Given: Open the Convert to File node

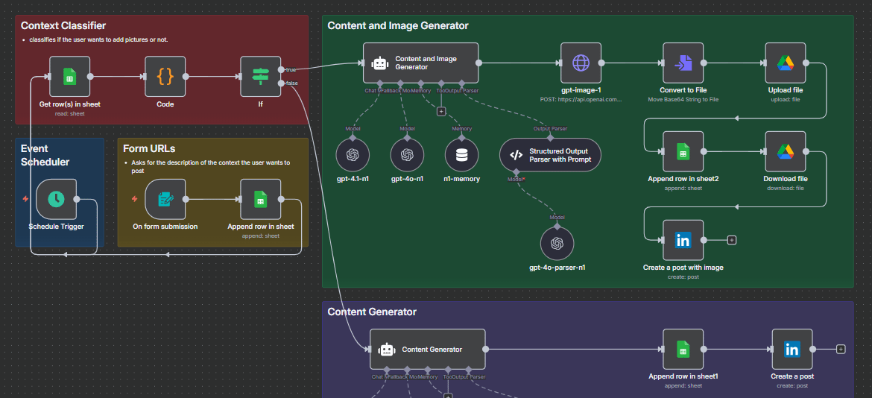Looking at the screenshot, I should point(683,63).
